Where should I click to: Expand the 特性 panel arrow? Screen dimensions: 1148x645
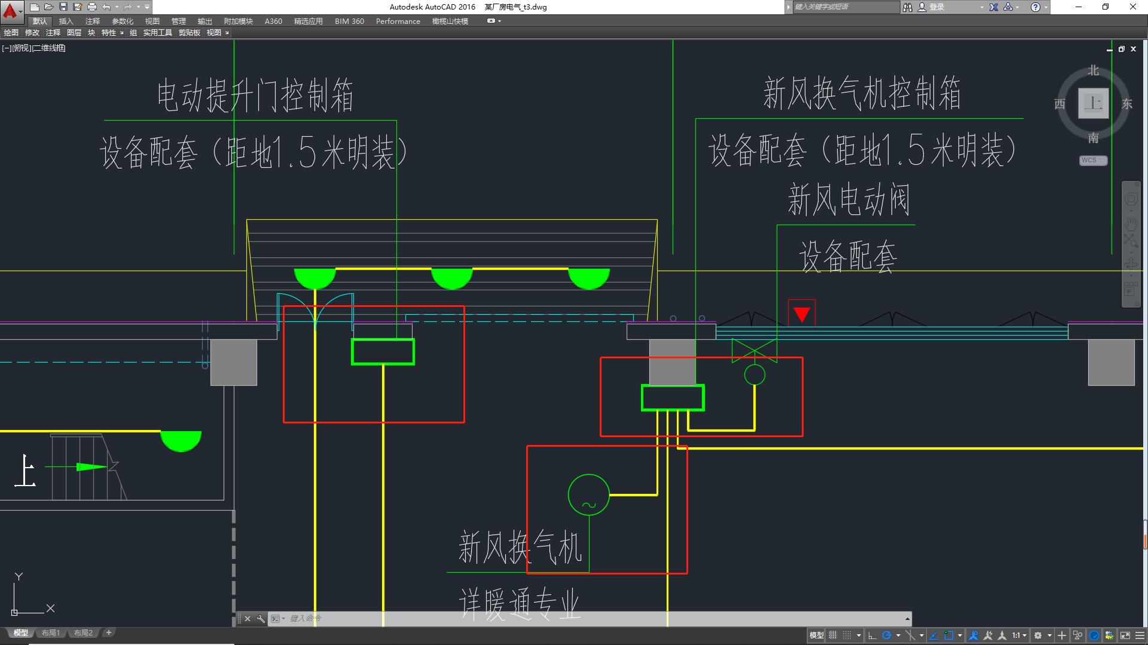121,33
